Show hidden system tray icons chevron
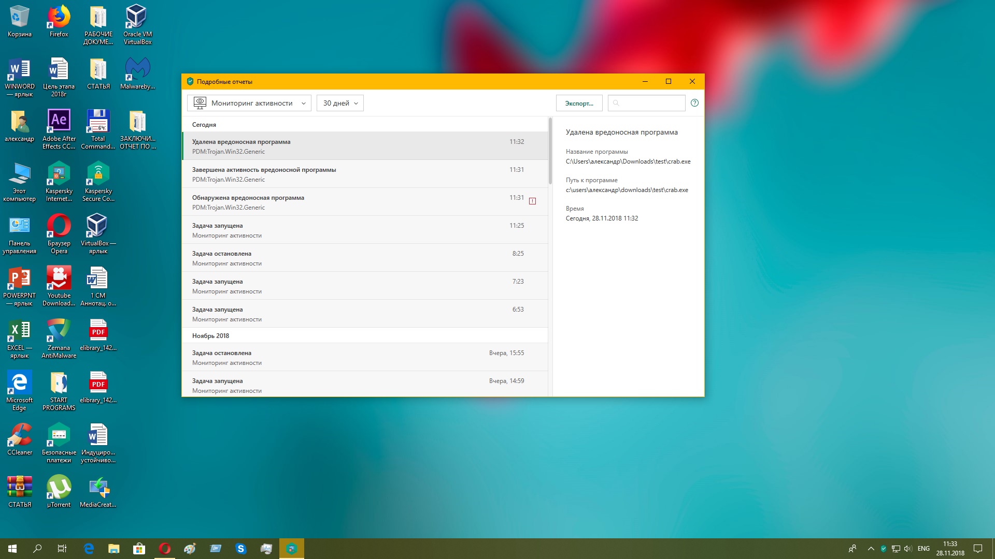 point(871,549)
